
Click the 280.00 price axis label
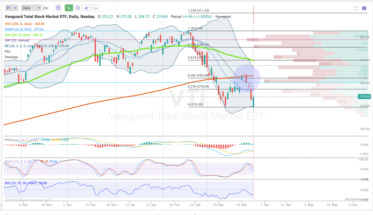pos(365,83)
